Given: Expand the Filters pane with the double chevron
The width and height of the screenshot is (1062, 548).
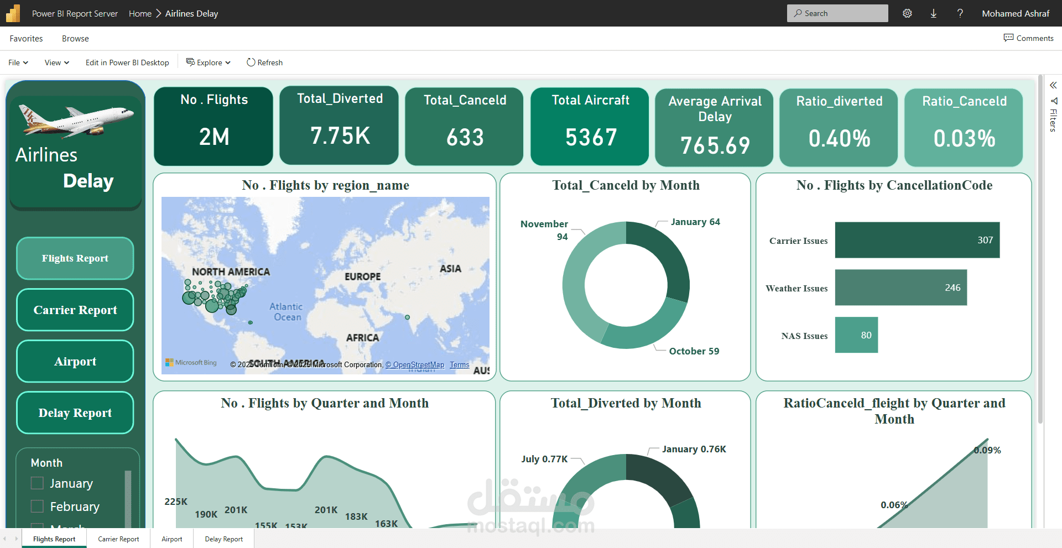Looking at the screenshot, I should [x=1053, y=85].
